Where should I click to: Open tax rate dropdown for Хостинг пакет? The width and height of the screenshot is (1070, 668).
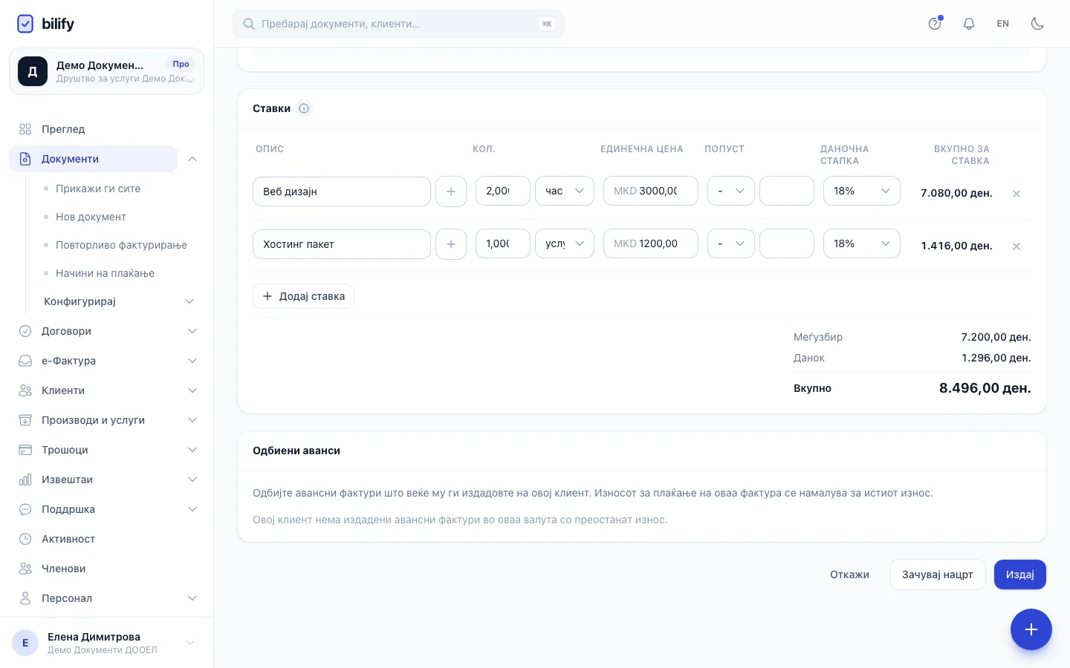point(862,243)
